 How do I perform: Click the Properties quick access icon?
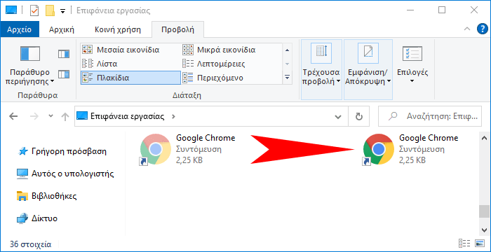(x=34, y=10)
